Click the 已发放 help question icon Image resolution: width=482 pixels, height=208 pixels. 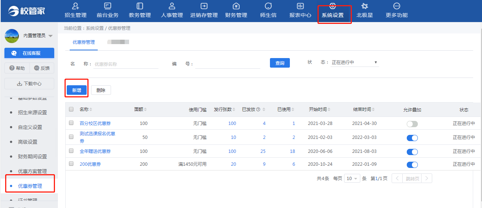point(258,110)
